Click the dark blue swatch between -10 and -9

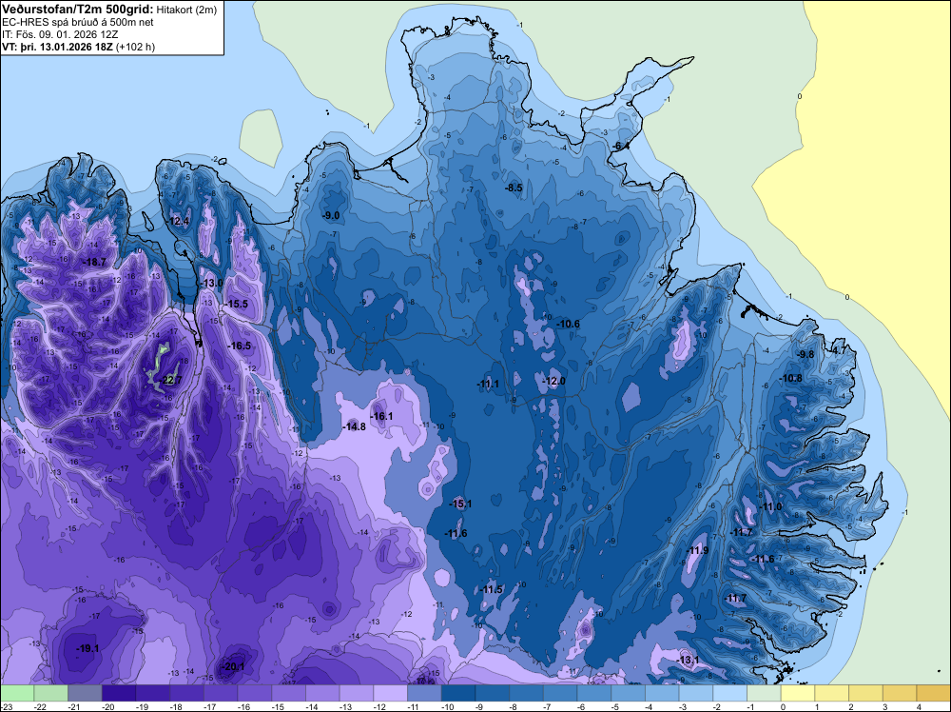[x=458, y=693]
